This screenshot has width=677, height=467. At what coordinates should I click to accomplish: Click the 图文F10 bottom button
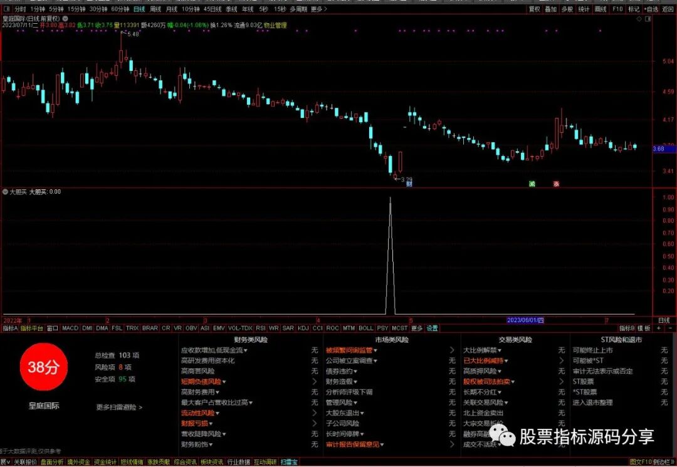[x=641, y=462]
